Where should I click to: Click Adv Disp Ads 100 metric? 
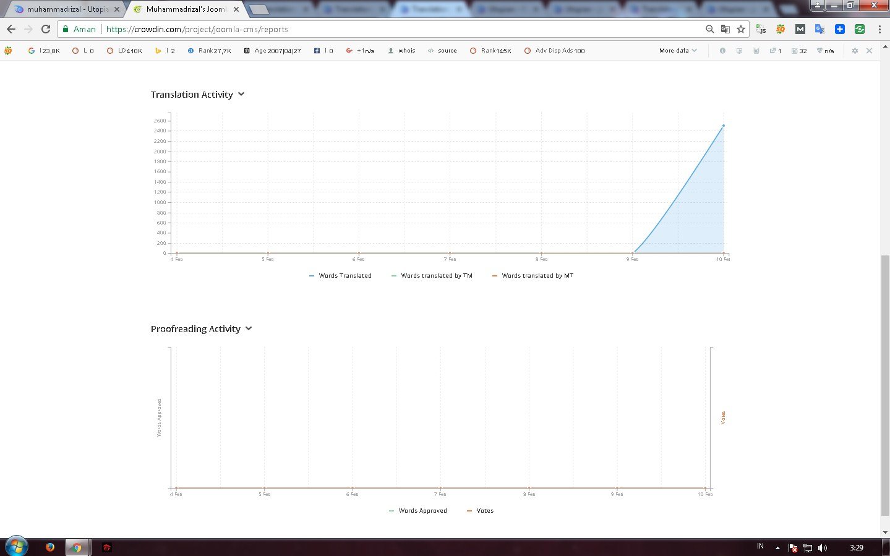554,51
